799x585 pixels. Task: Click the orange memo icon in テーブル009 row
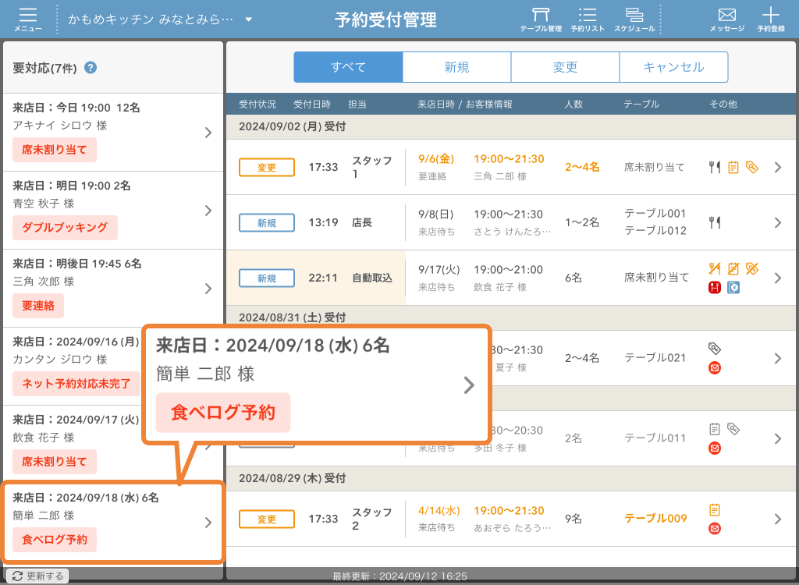tap(715, 509)
